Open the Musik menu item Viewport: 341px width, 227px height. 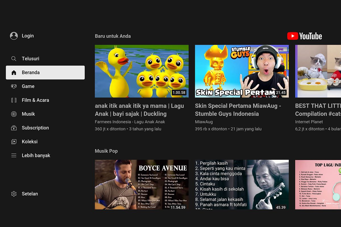(x=28, y=114)
